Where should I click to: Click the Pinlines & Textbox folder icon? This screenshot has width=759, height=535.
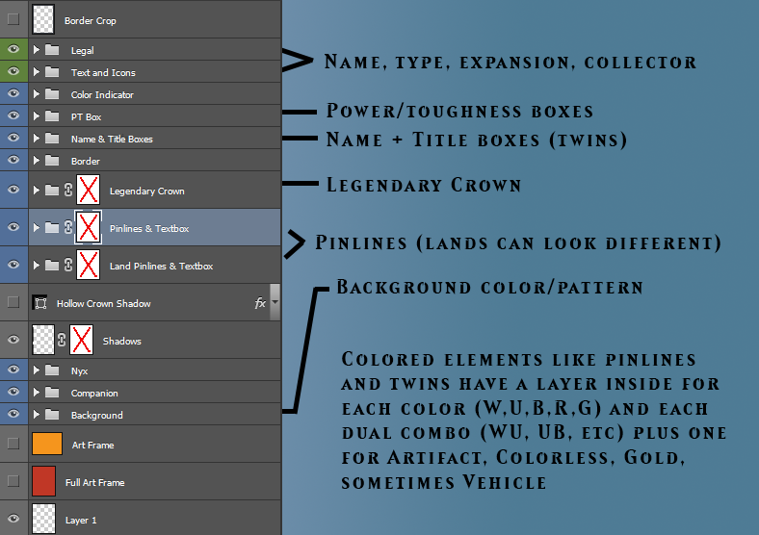(52, 228)
